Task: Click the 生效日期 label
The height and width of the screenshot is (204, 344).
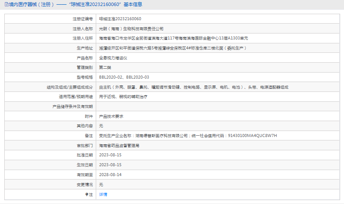Action: tap(85, 165)
